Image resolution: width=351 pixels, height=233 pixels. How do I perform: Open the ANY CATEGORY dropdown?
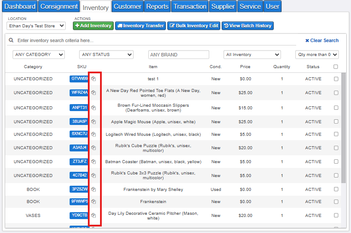tap(39, 55)
